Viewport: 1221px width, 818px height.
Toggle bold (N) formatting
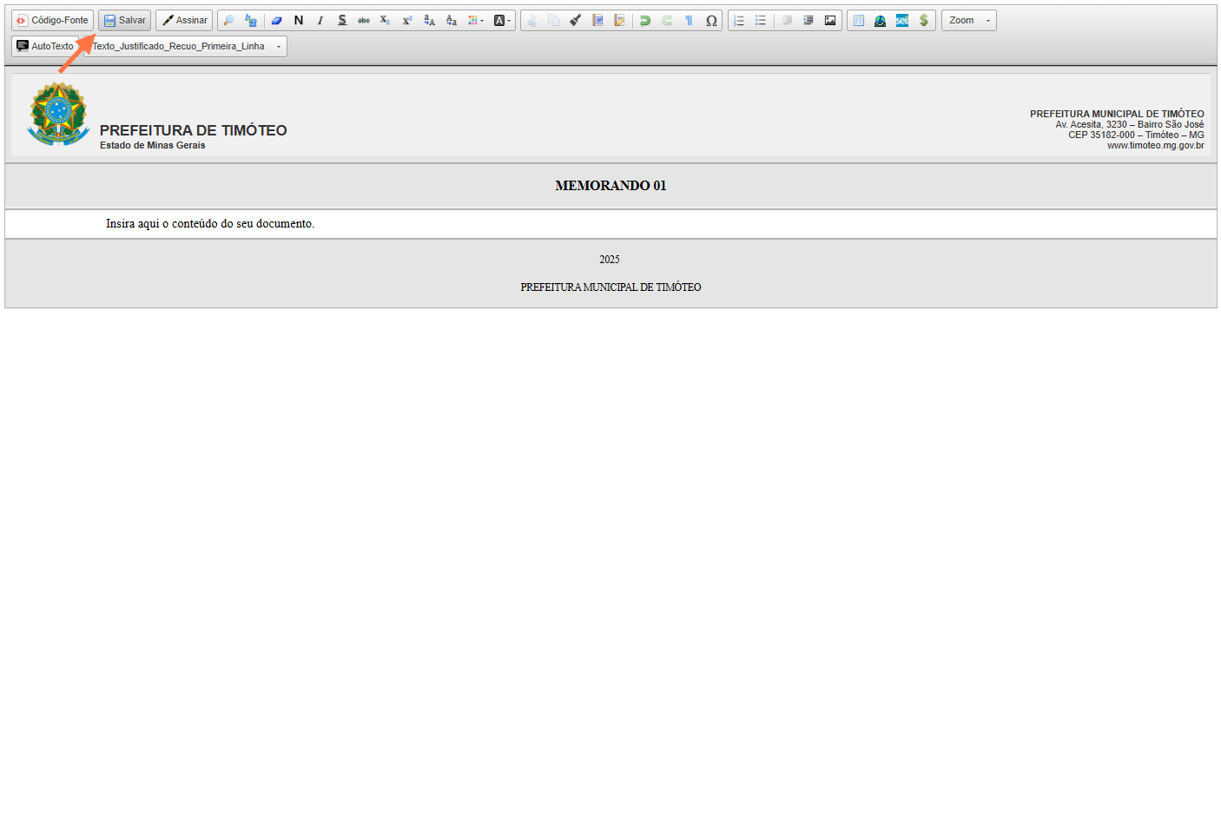pos(299,20)
